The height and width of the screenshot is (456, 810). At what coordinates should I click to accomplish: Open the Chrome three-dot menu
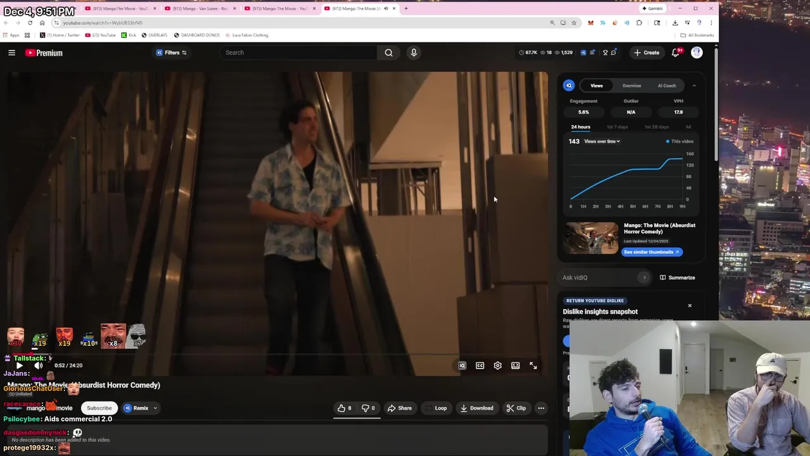coord(711,23)
